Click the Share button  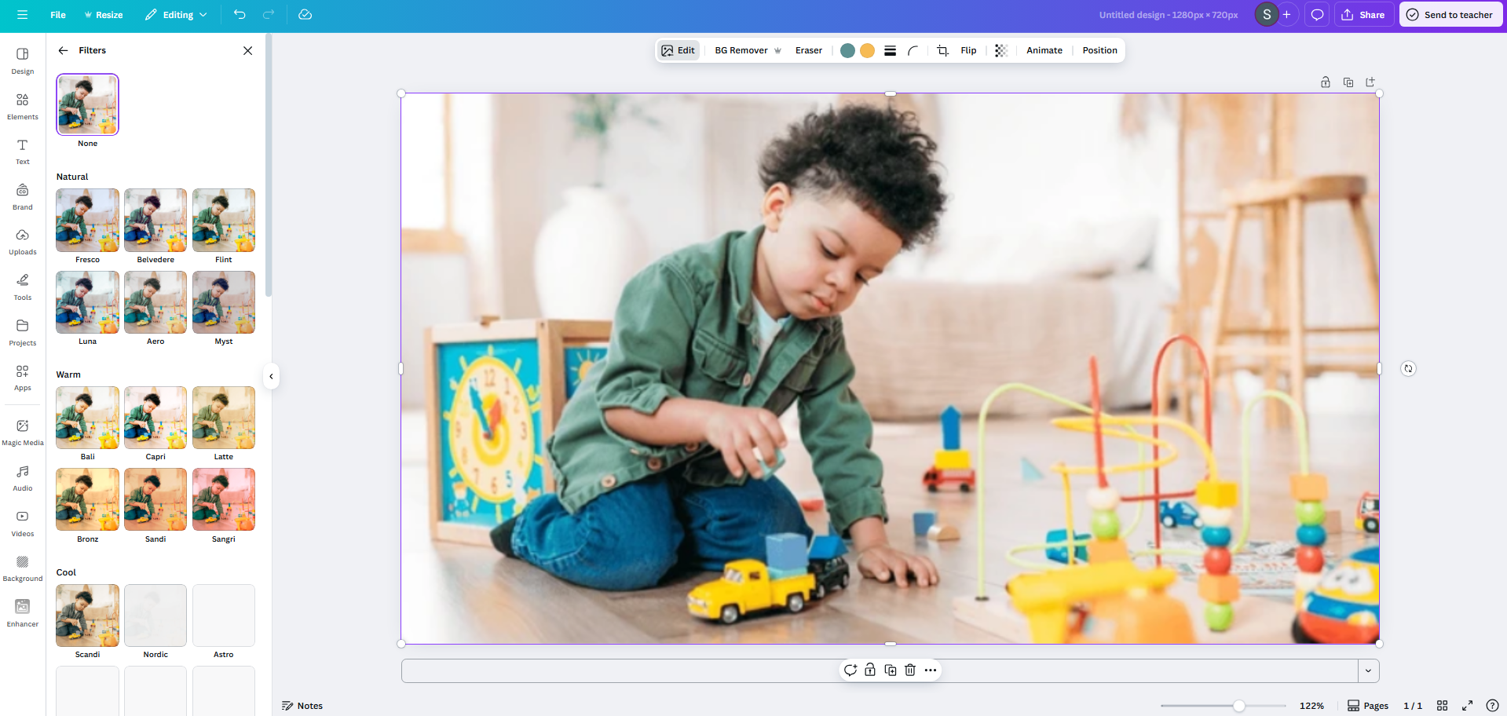coord(1364,14)
